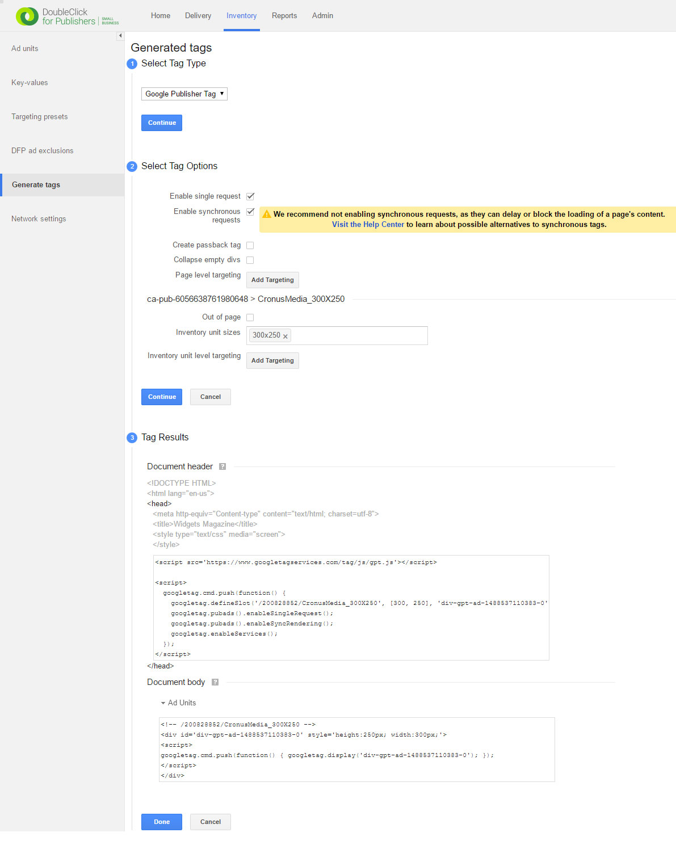Click Add Targeting for inventory unit level
Viewport: 676px width, 841px height.
tap(272, 360)
